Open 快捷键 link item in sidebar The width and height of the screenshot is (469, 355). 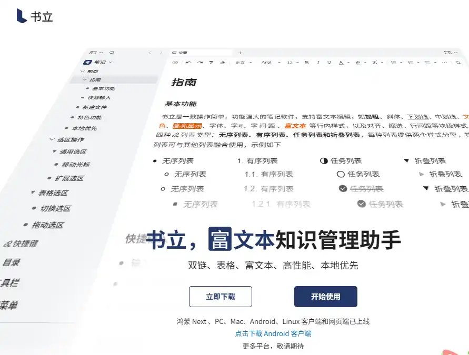[x=21, y=244]
